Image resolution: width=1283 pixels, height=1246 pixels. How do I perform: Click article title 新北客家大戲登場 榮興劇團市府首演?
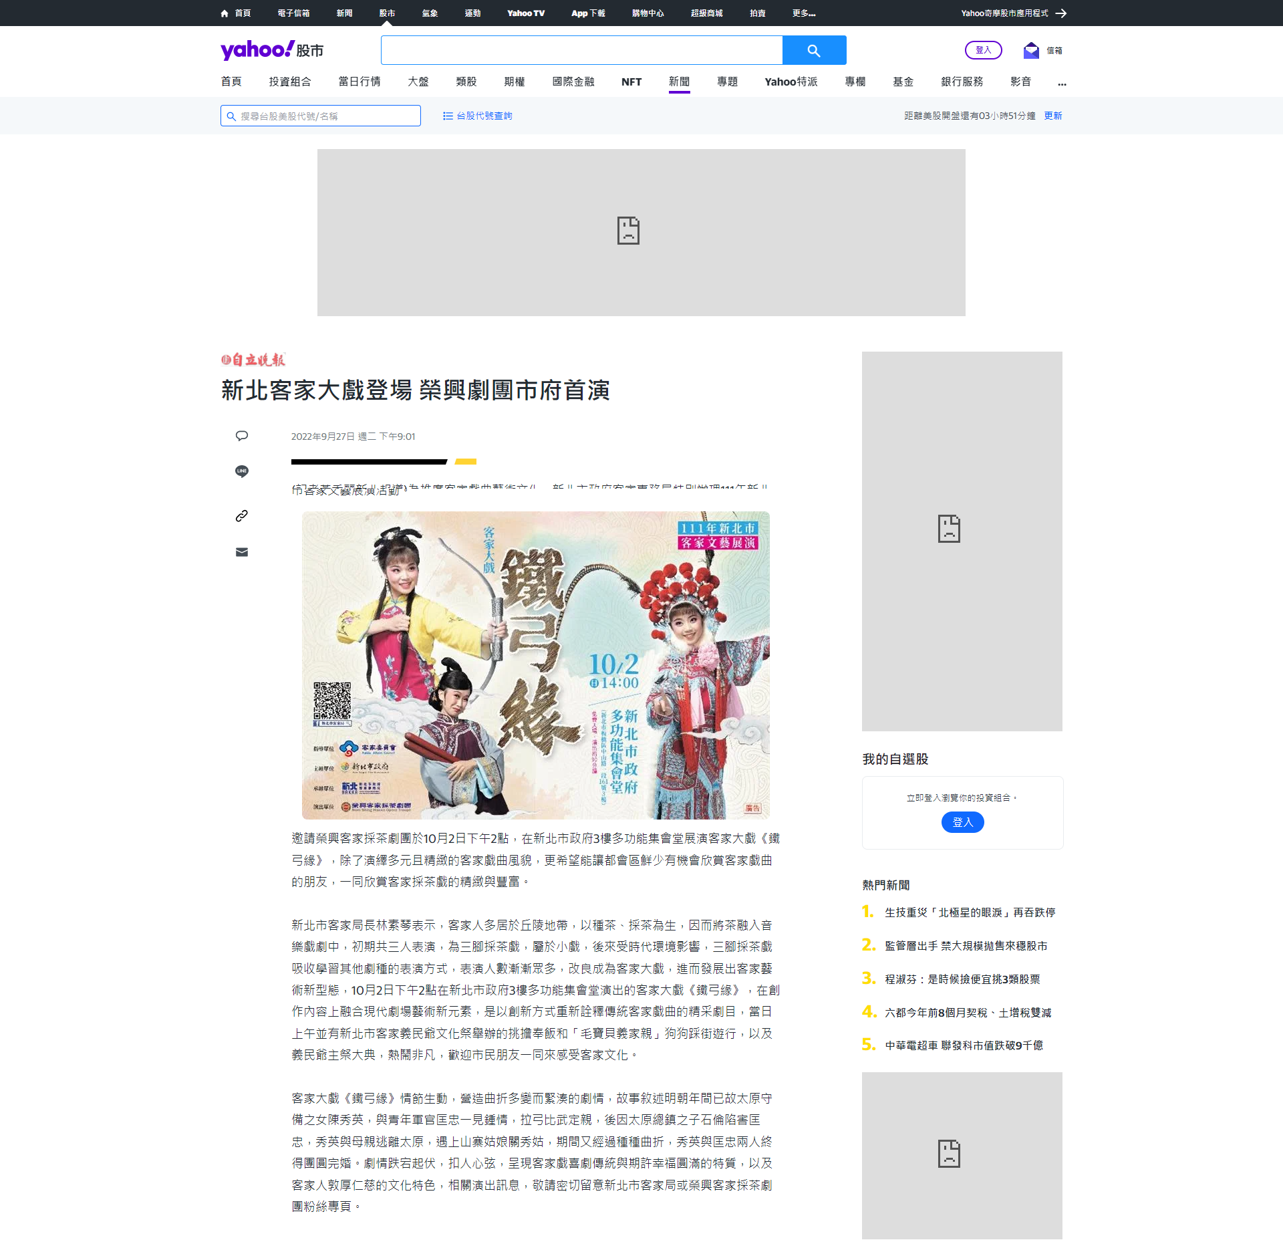pos(416,390)
